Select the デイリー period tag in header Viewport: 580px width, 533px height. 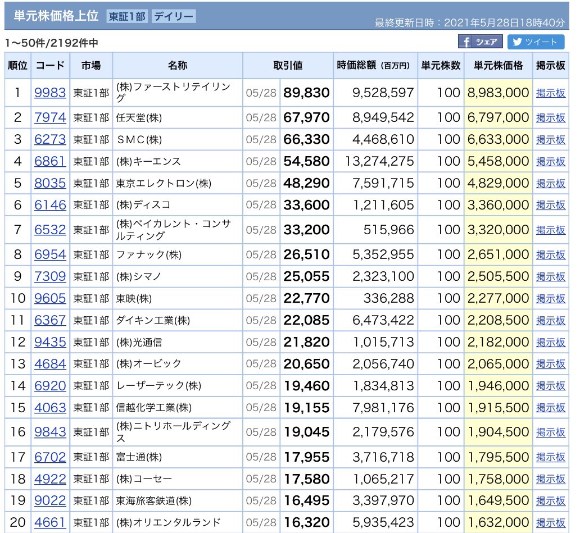click(x=174, y=16)
